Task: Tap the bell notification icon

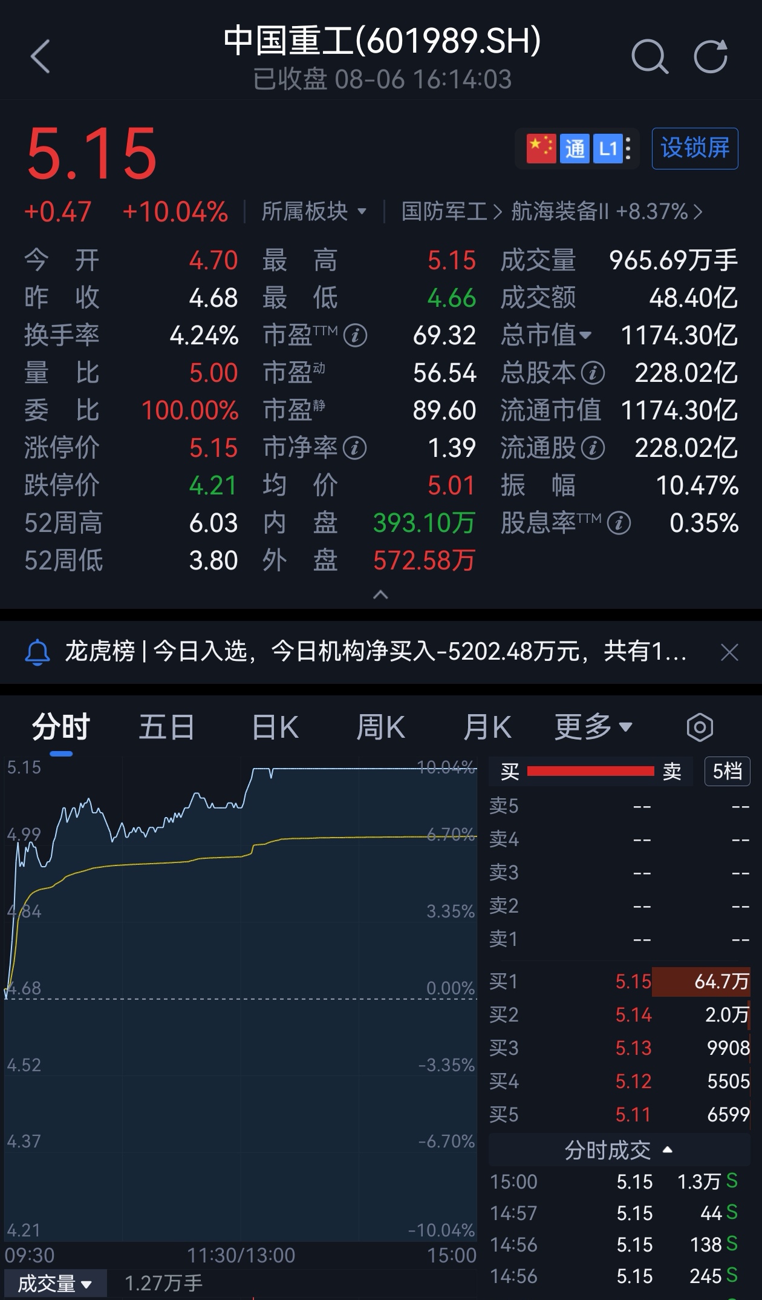Action: [37, 652]
